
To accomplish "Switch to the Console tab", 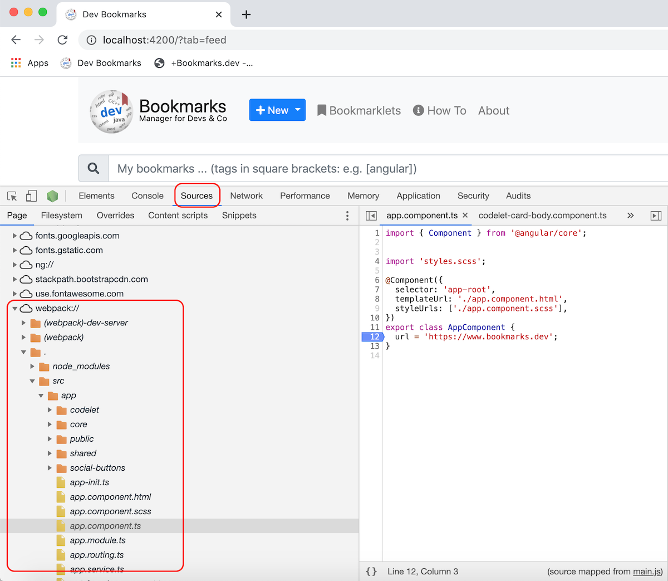I will (148, 196).
